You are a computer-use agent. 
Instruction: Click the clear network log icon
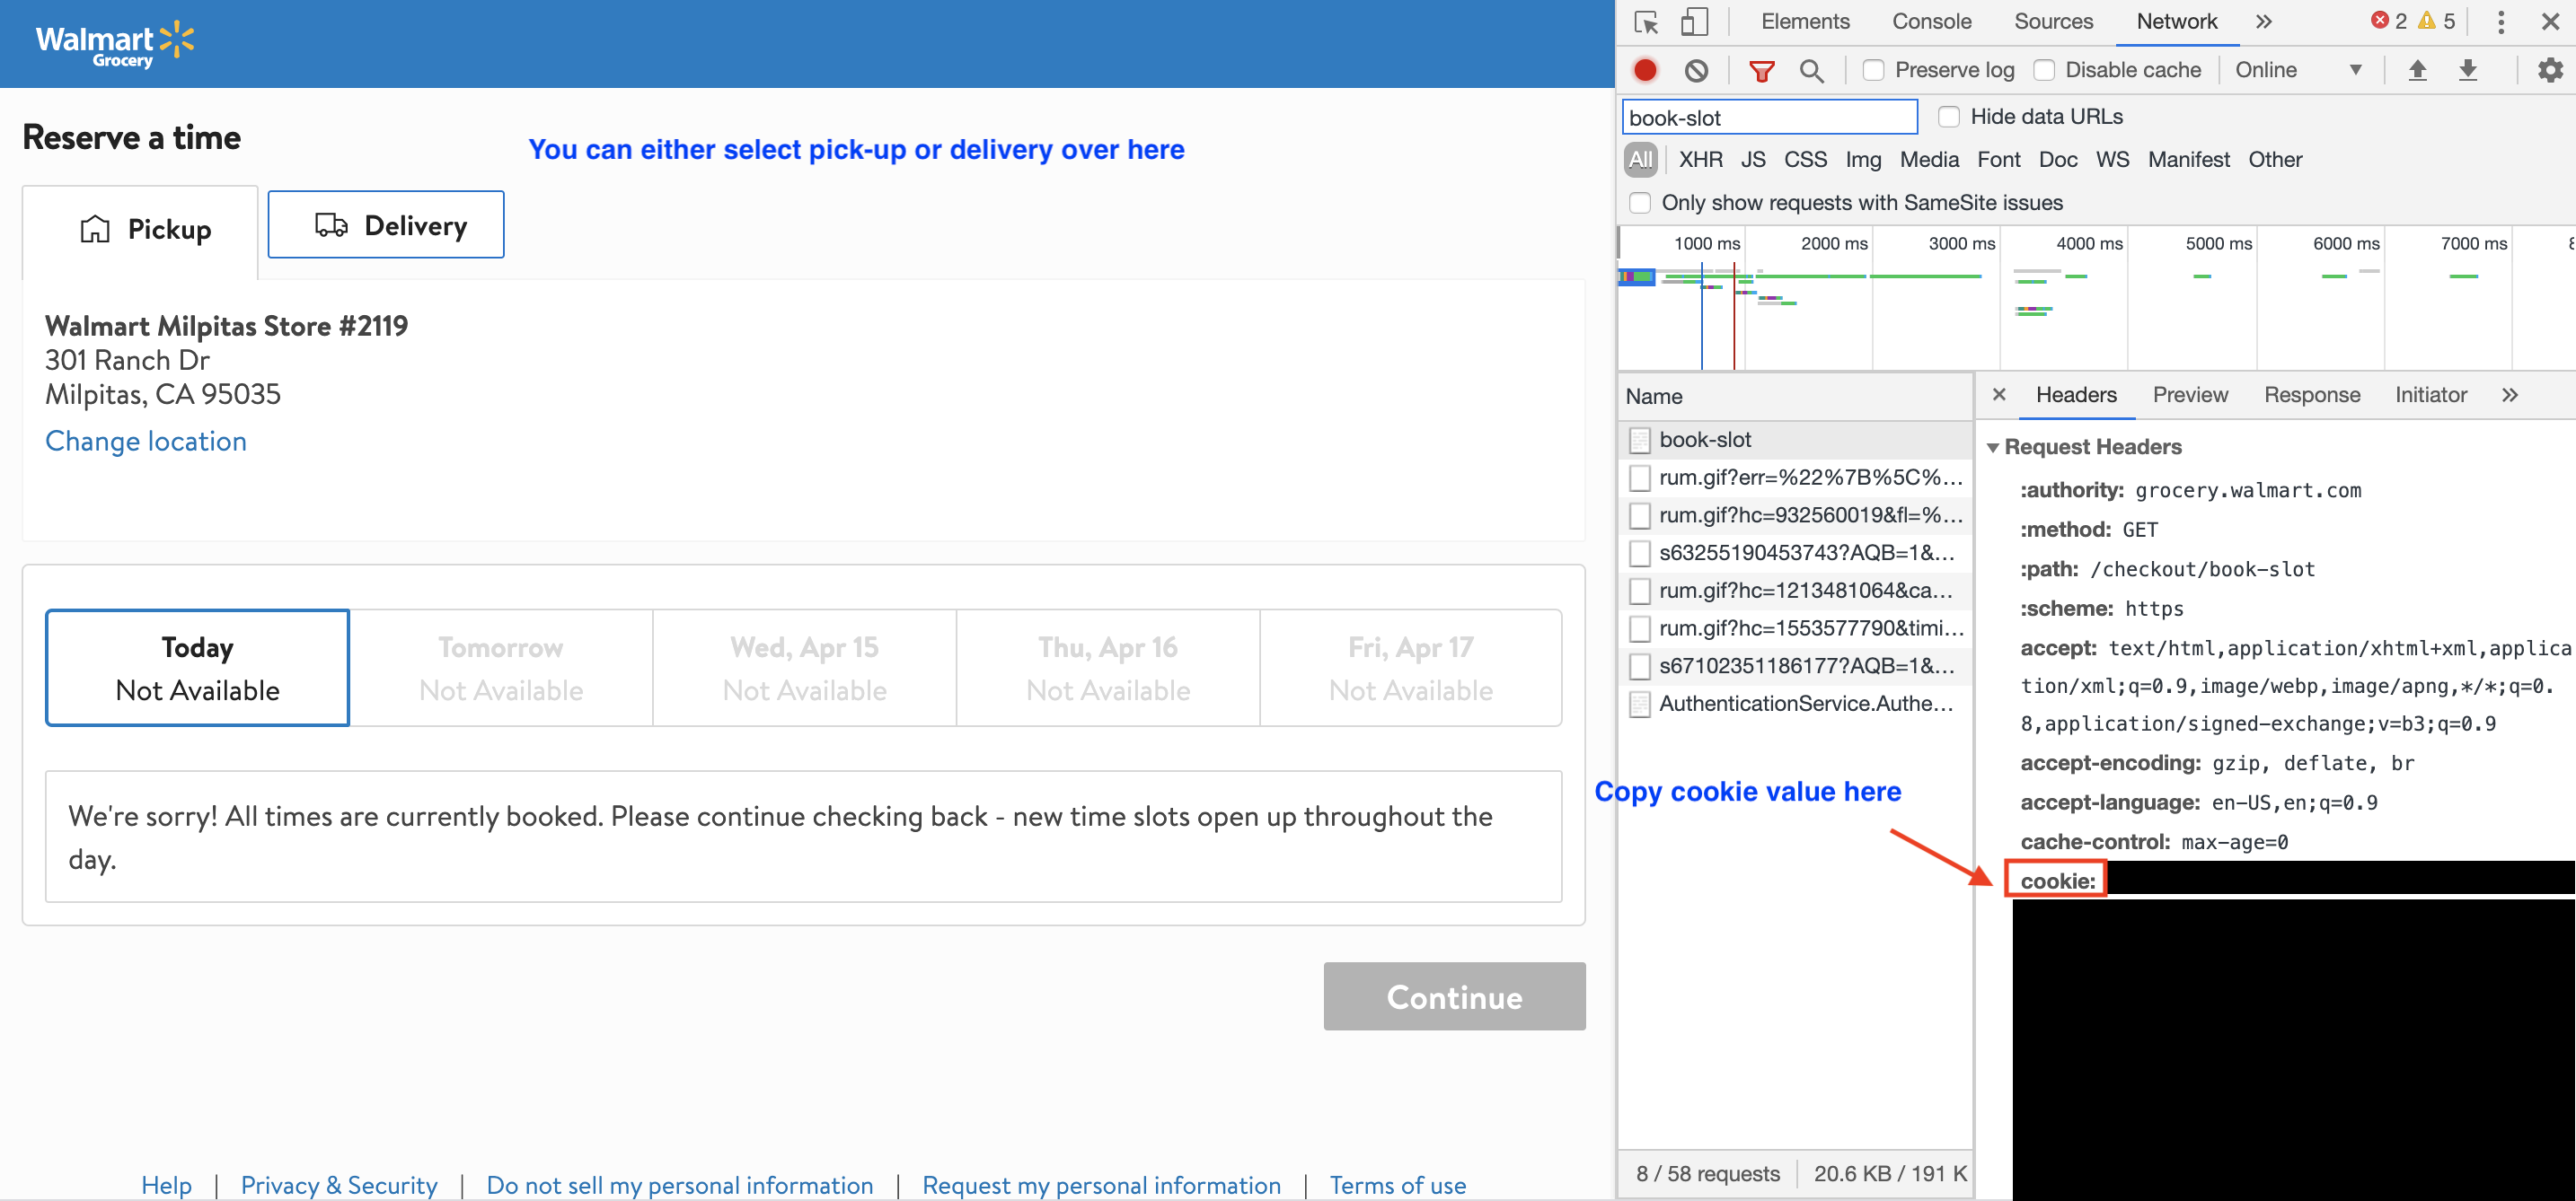[1696, 70]
